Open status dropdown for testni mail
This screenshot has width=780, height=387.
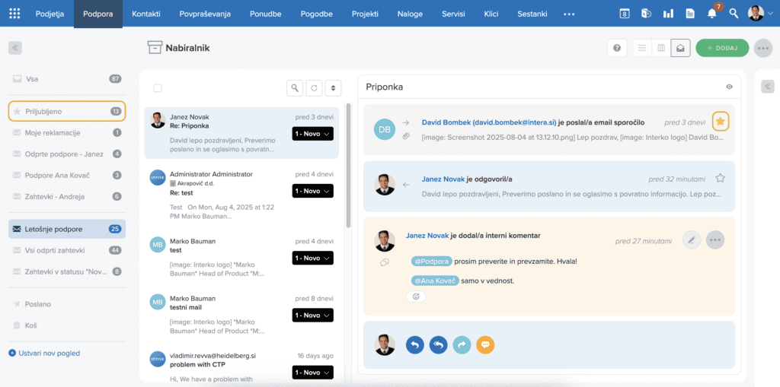pos(312,315)
